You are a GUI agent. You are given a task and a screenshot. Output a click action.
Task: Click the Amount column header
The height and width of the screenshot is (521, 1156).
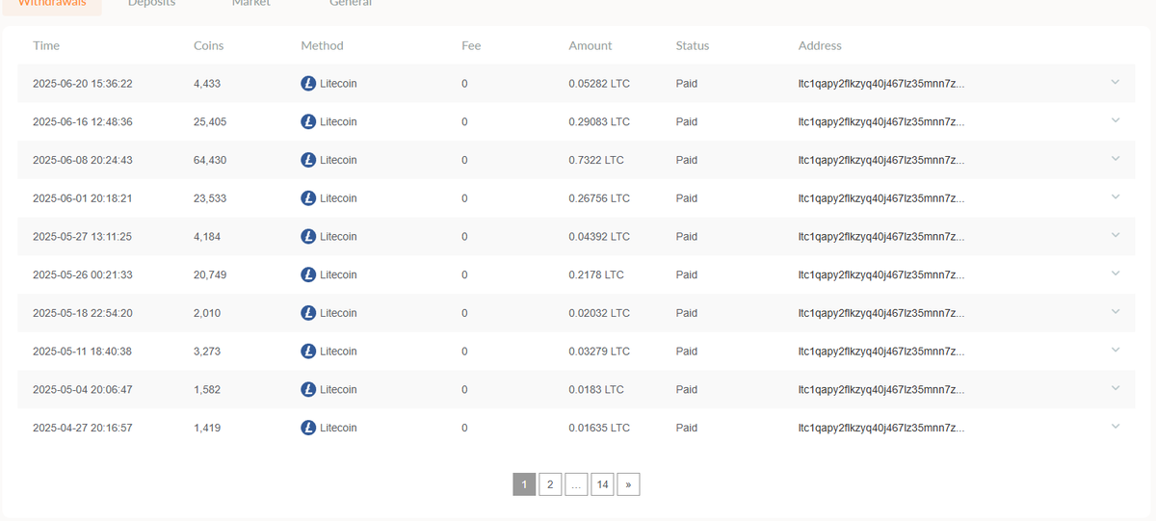click(591, 45)
